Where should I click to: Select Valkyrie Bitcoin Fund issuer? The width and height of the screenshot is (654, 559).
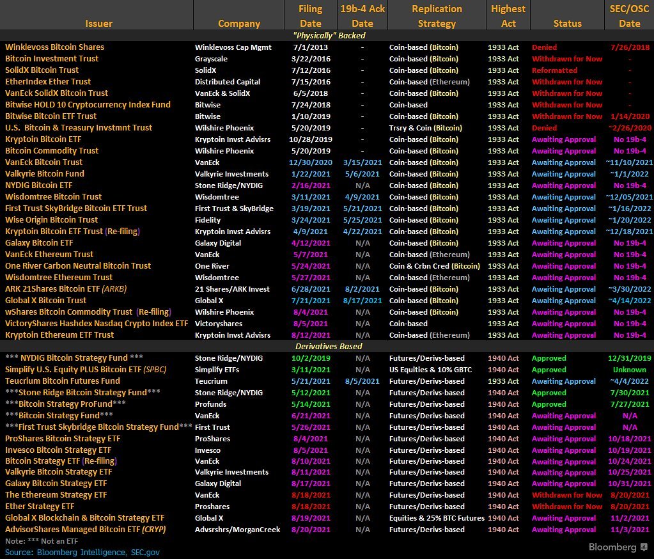pyautogui.click(x=45, y=173)
